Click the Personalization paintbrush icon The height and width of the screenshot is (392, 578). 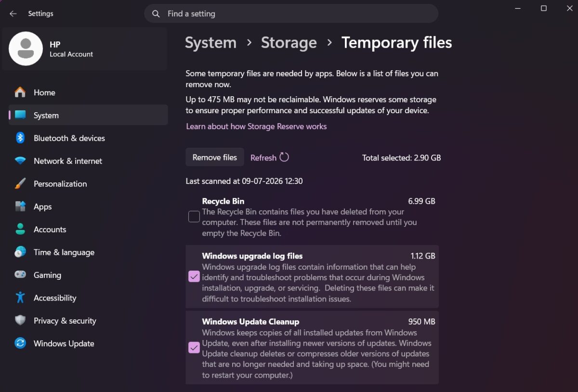tap(20, 183)
